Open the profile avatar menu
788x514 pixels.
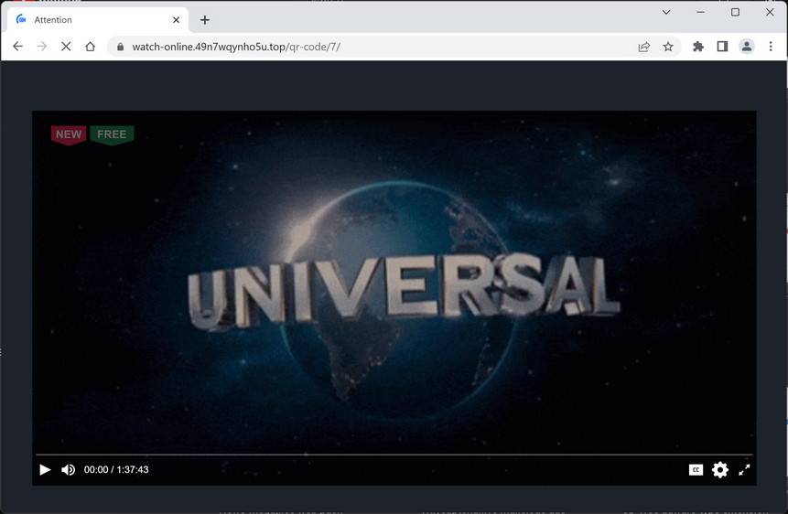[746, 47]
